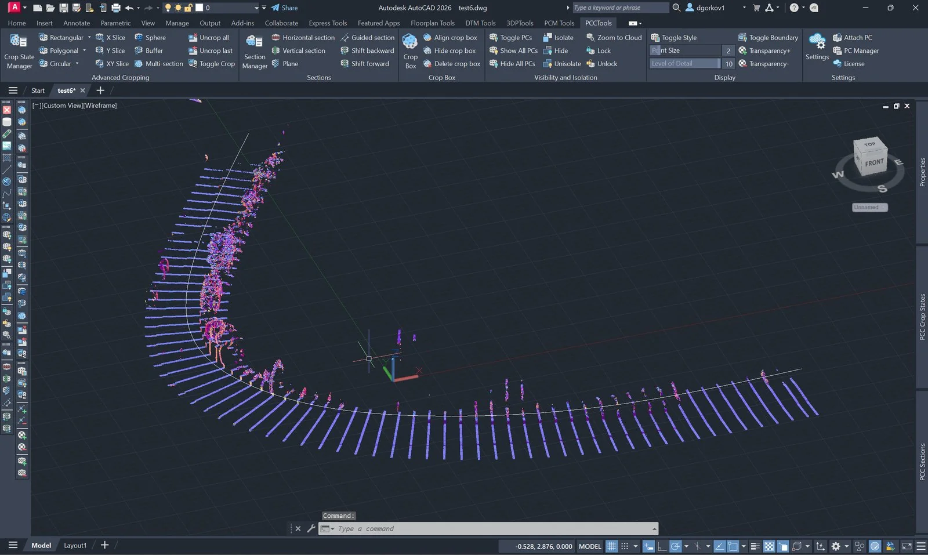Click the License button

[849, 64]
